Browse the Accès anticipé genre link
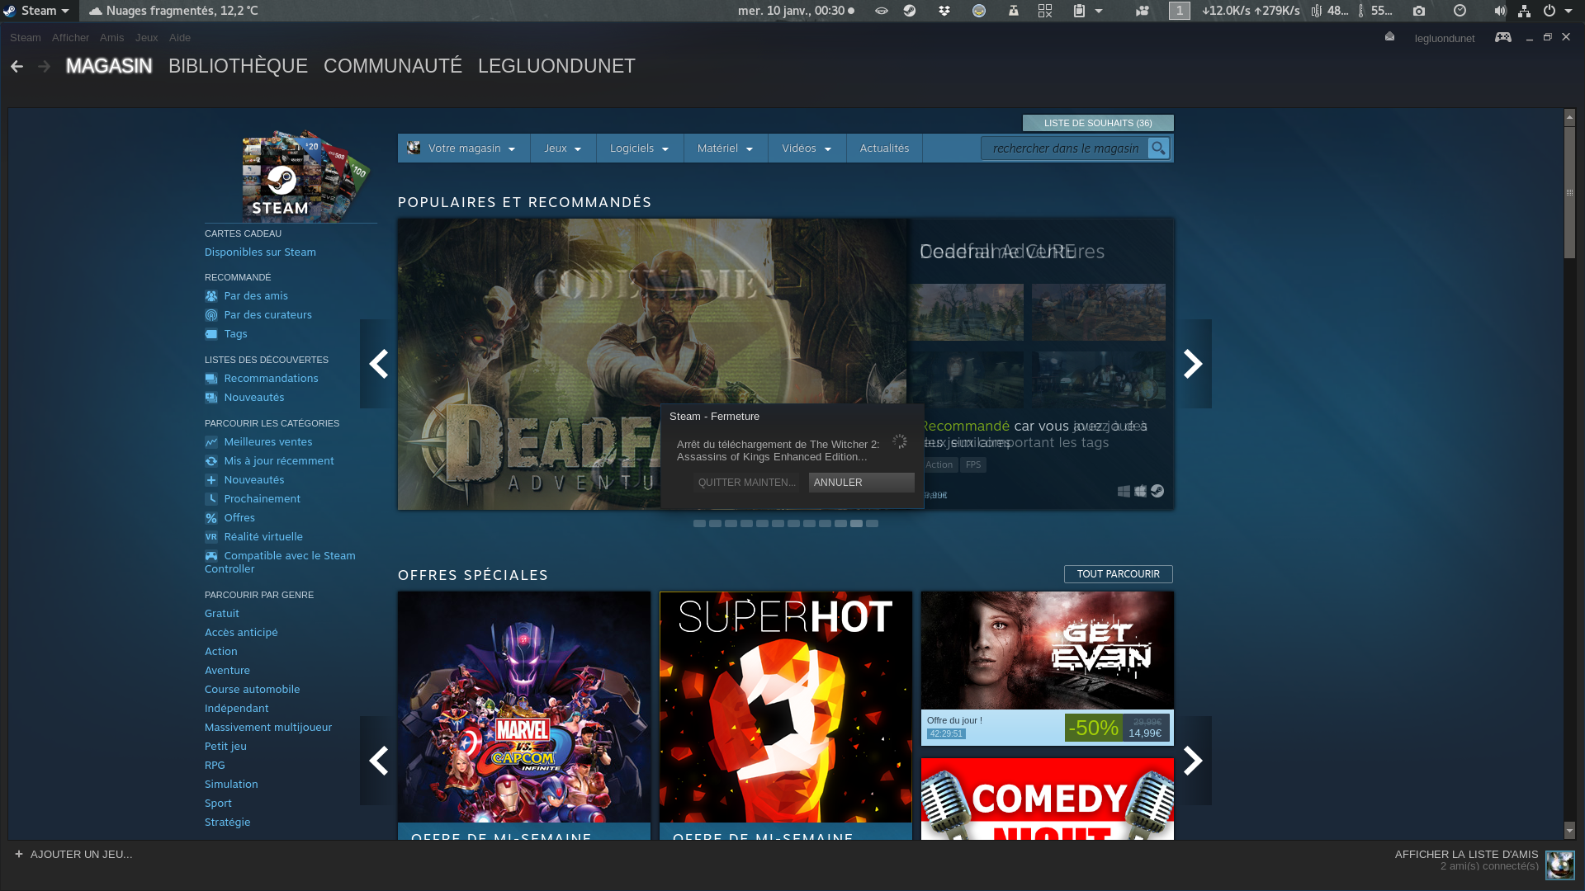1585x891 pixels. coord(241,633)
